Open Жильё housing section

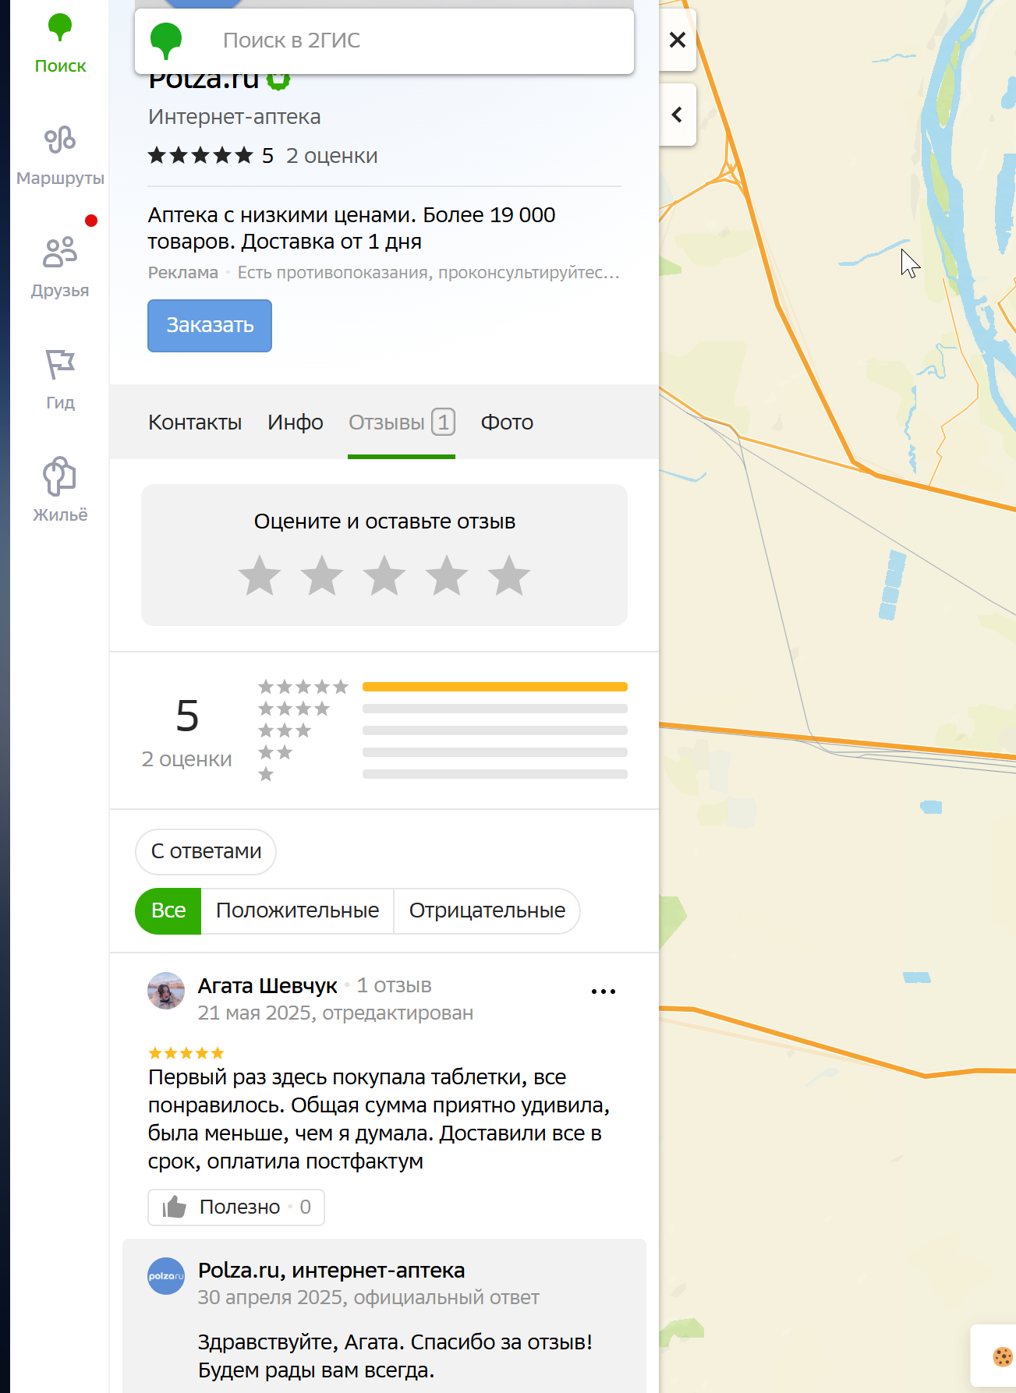[60, 490]
